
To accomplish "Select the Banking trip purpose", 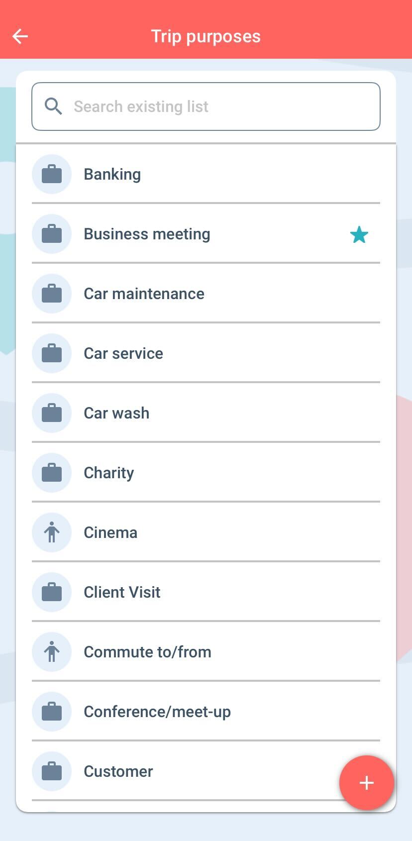I will tap(112, 175).
